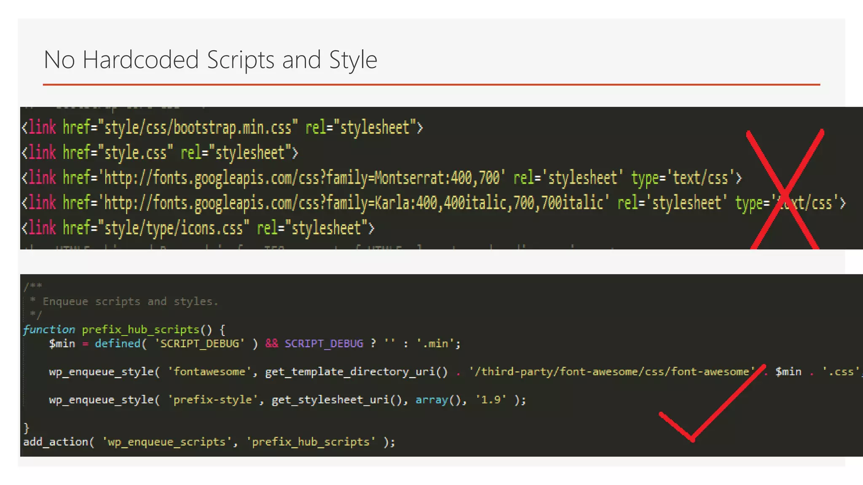863x485 pixels.
Task: Click the 'fontawesome' handle string
Action: (x=209, y=372)
